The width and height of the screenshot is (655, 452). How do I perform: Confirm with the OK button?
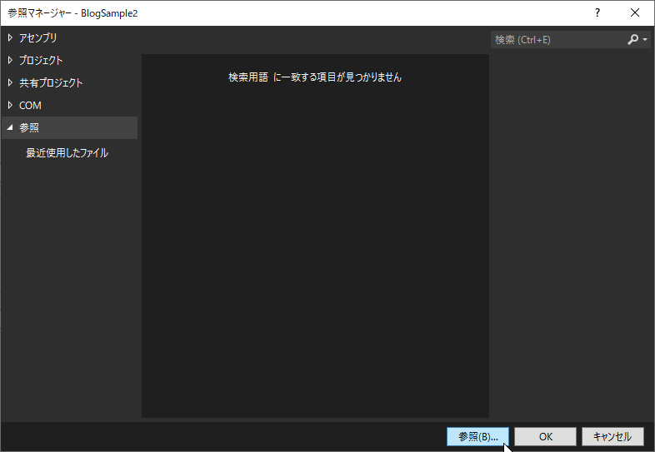pos(545,436)
